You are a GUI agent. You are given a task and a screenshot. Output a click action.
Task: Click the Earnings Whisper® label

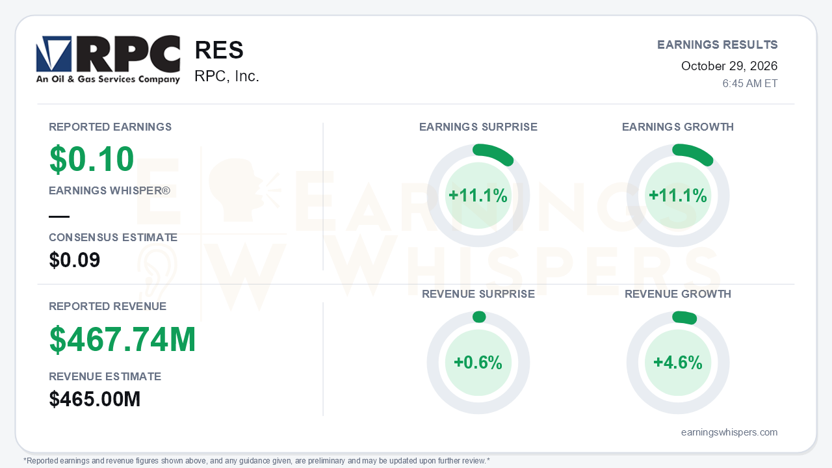click(109, 190)
